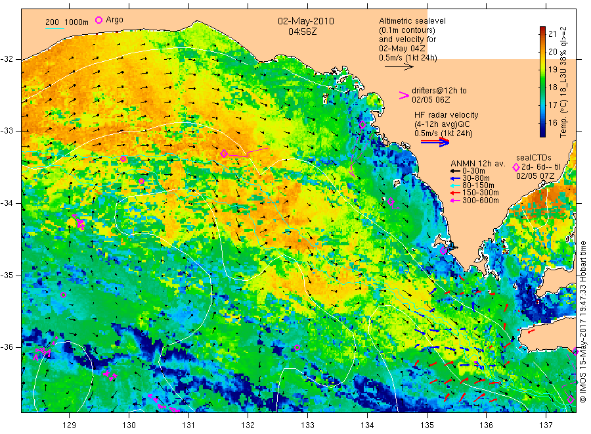Click the red and blue HF radar arrow
Viewport: 591px width, 434px height.
point(435,142)
